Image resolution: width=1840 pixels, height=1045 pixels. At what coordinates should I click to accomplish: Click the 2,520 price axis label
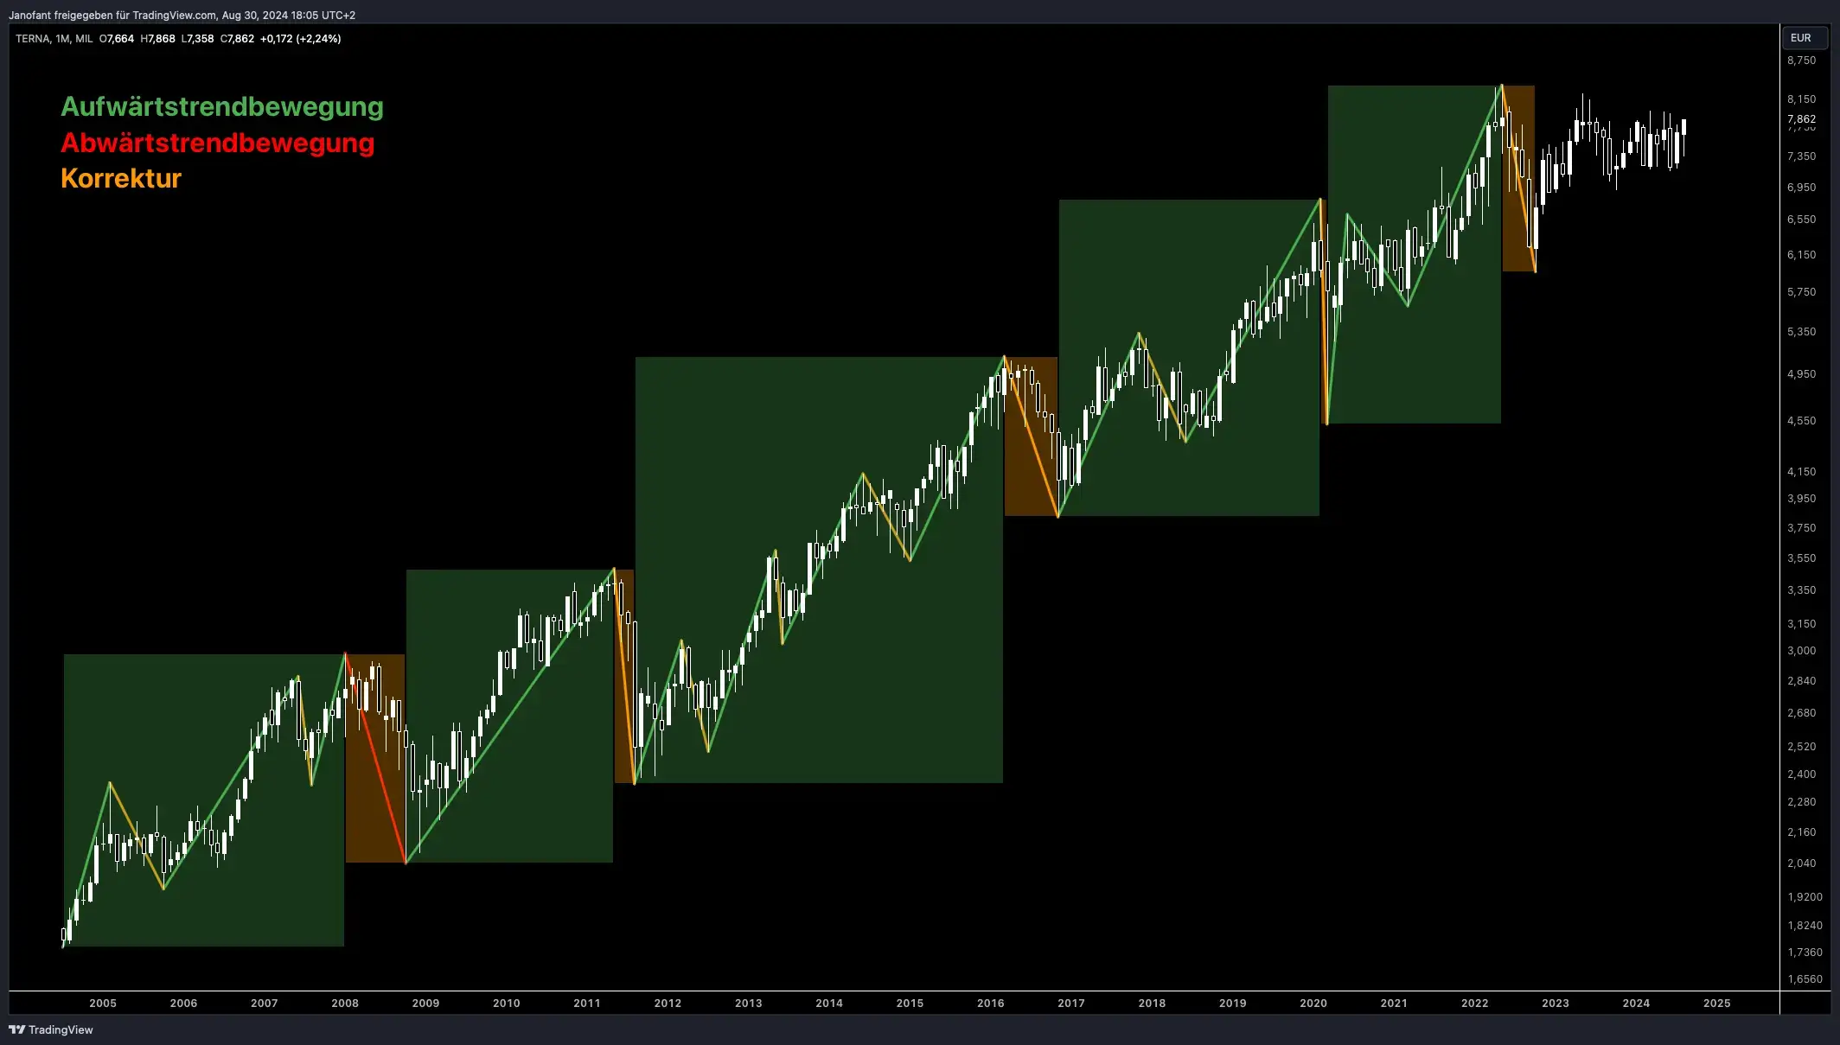point(1802,747)
